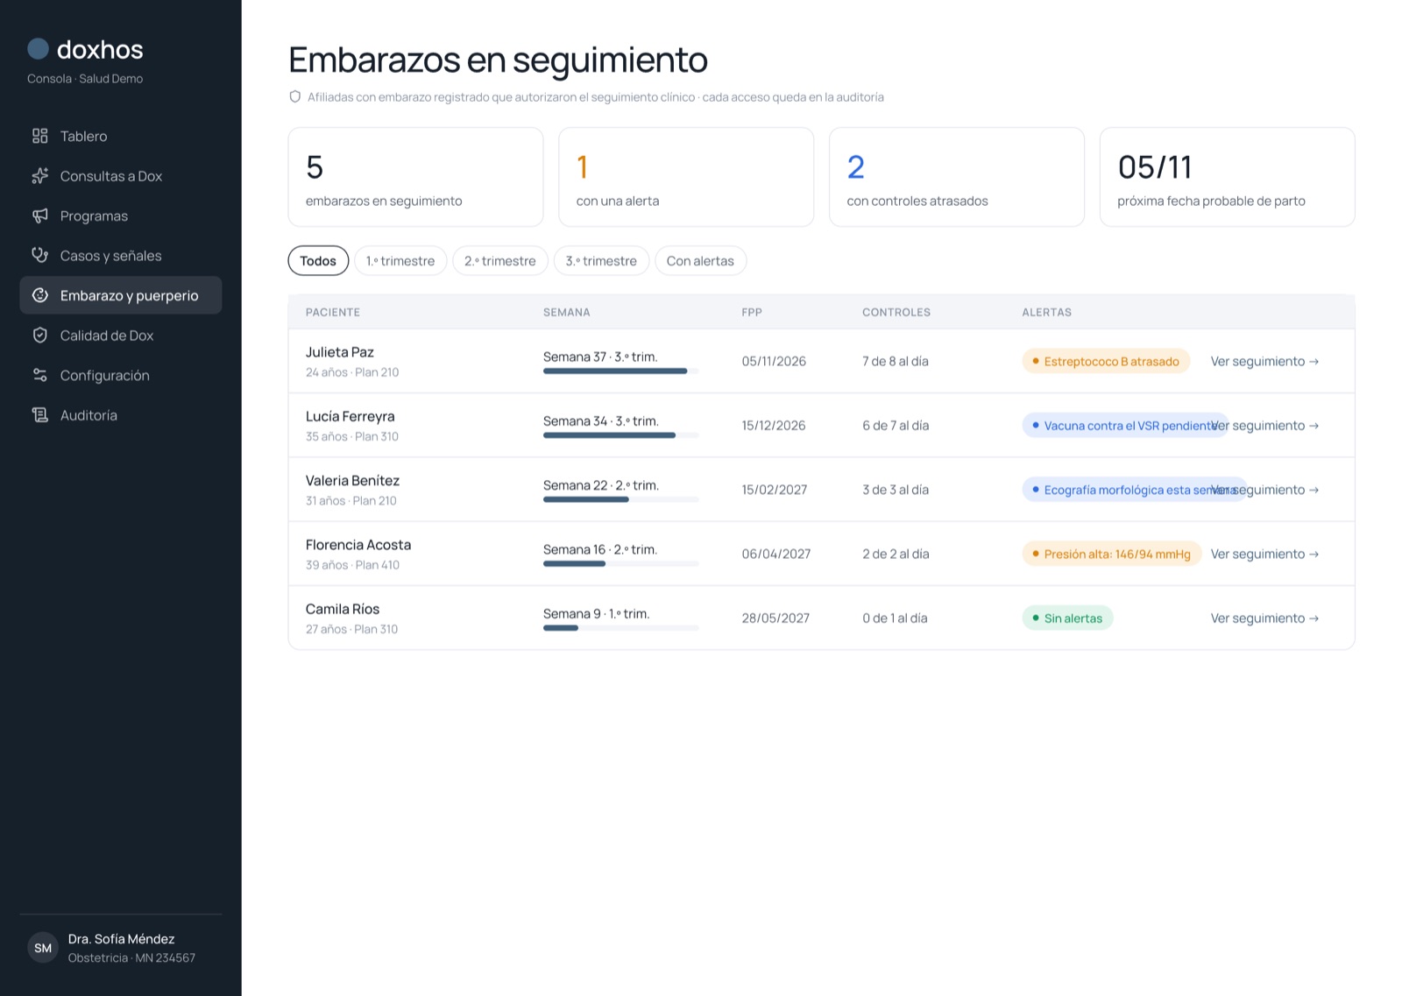Click the shield icon for Calidad de Dox
This screenshot has height=996, width=1402.
[x=39, y=336]
